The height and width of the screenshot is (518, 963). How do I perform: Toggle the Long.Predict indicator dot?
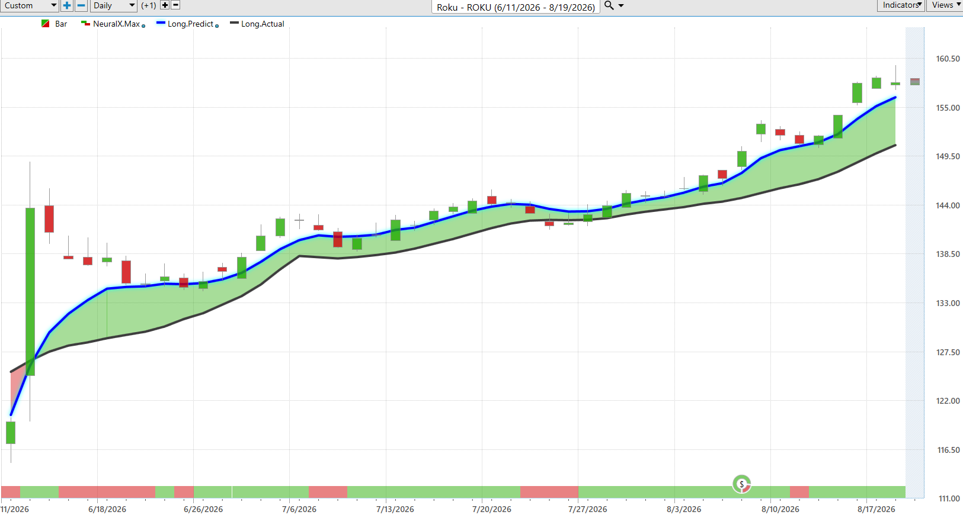pos(217,26)
